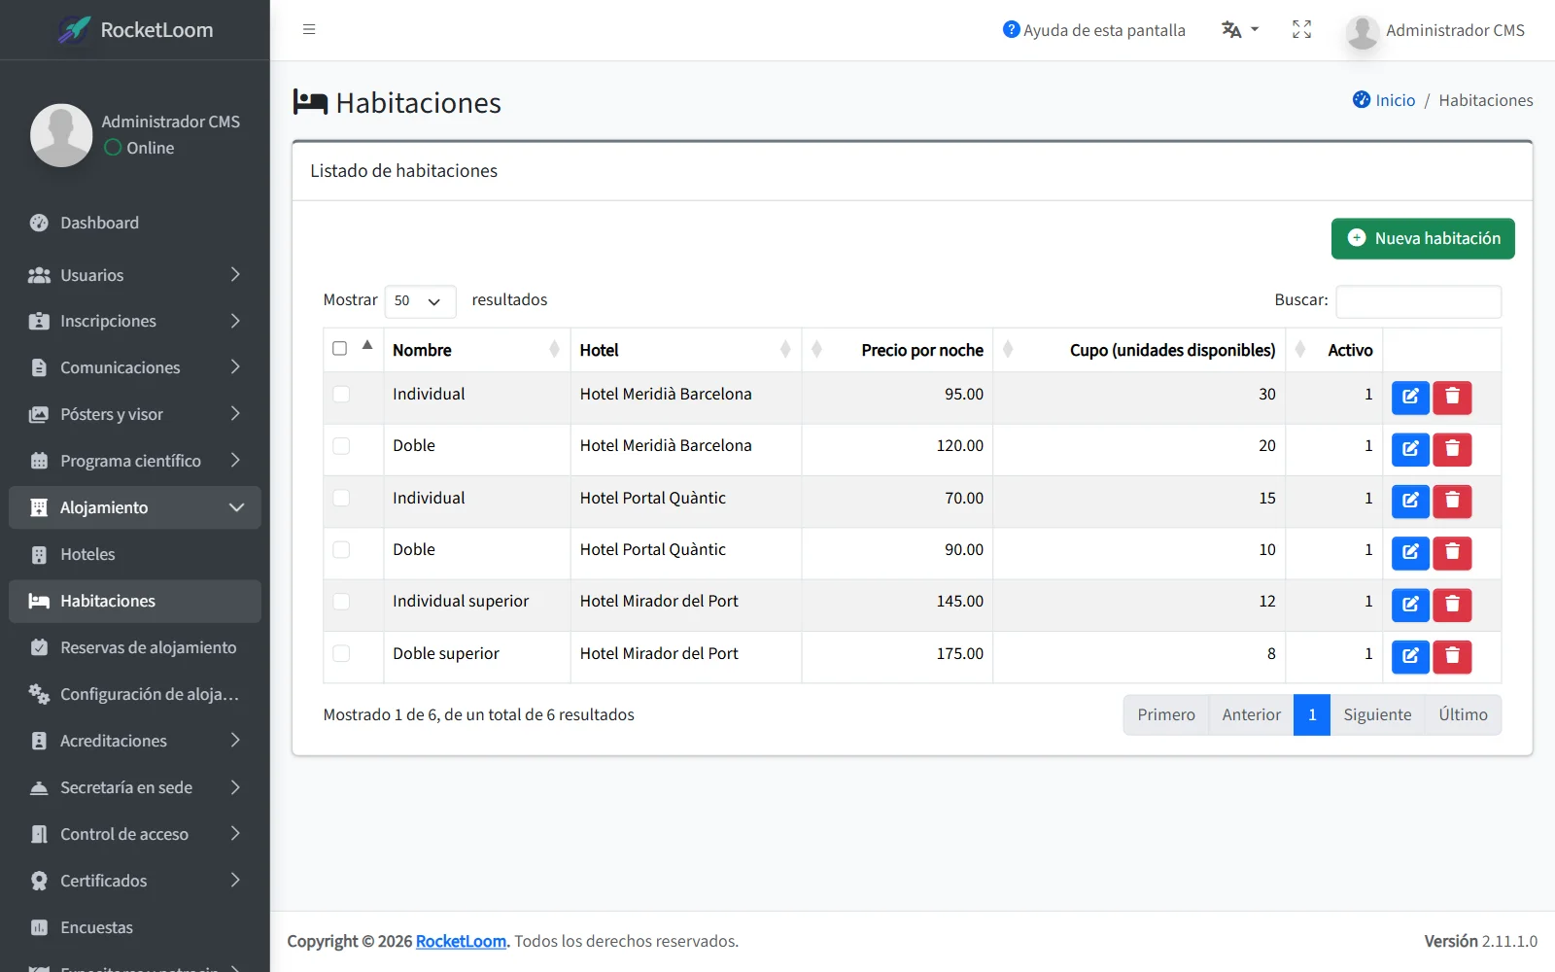The height and width of the screenshot is (972, 1555).
Task: Check the Individual Hotel Meridià Barcelona row
Action: point(341,394)
